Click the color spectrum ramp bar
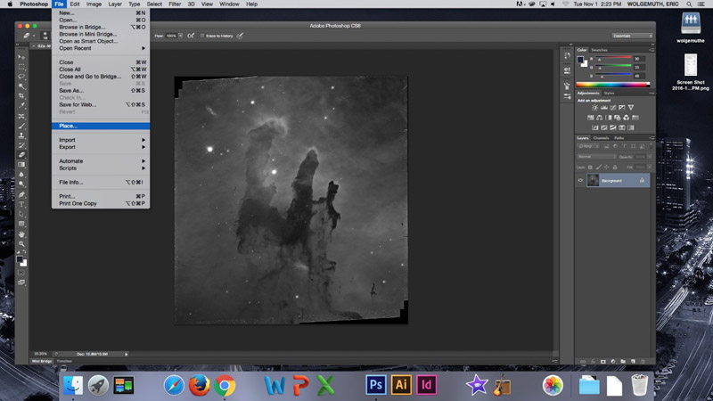 click(x=611, y=84)
